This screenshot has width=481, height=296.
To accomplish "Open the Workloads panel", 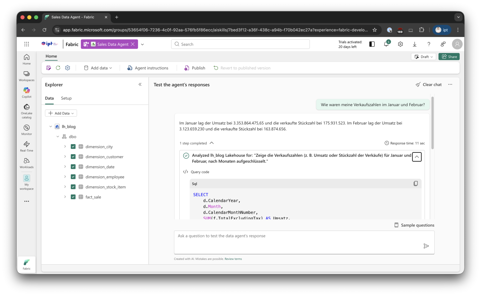I will (x=27, y=163).
